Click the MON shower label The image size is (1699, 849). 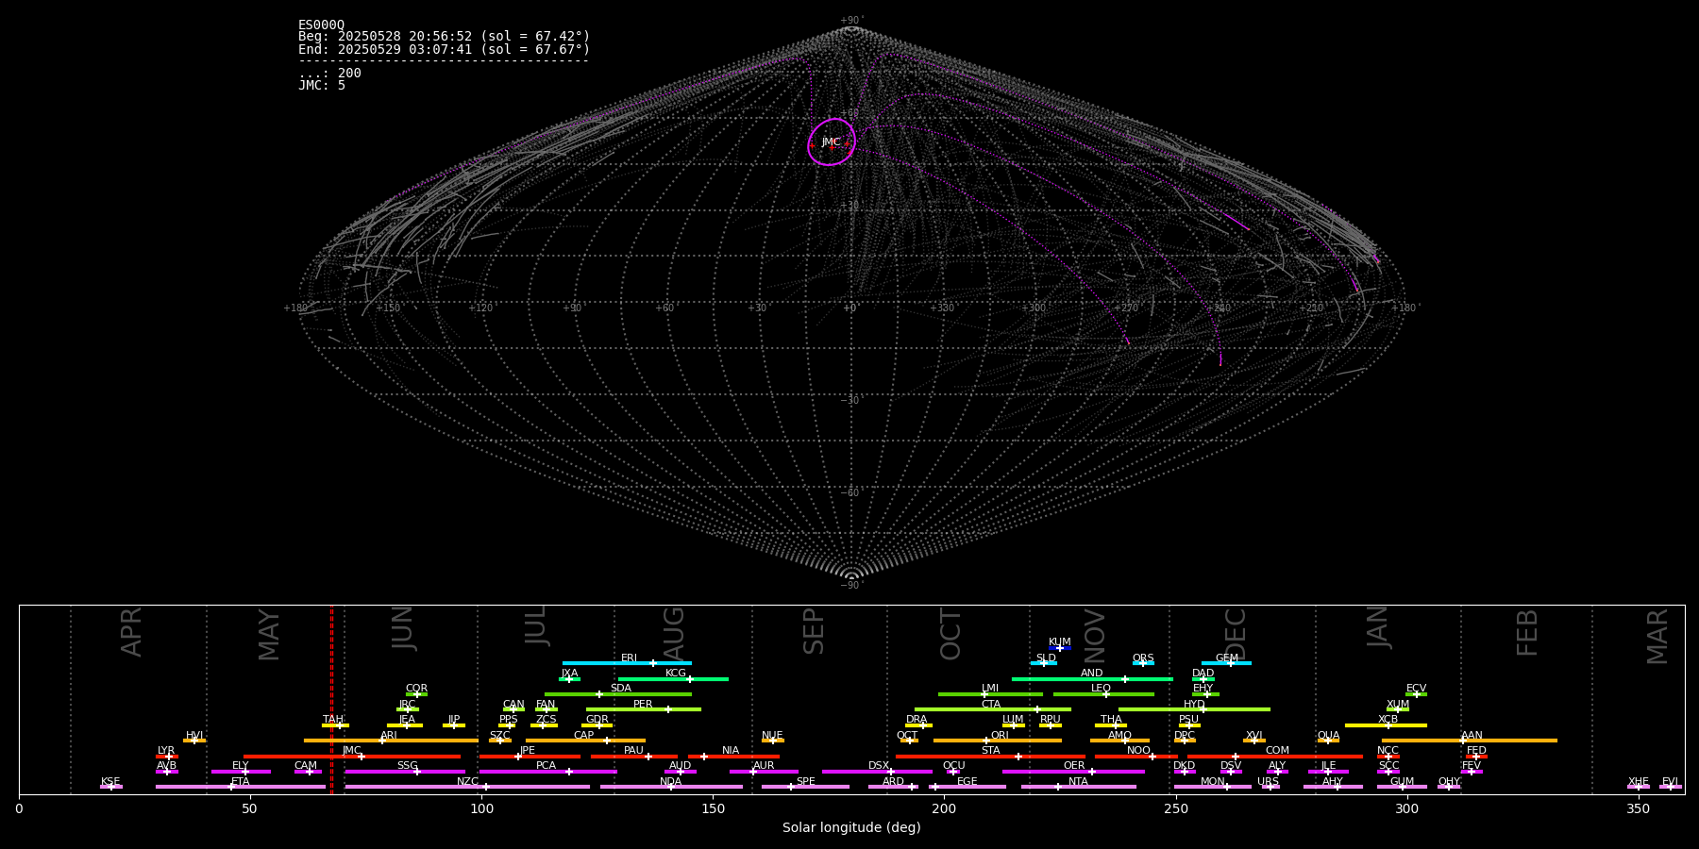(1213, 782)
